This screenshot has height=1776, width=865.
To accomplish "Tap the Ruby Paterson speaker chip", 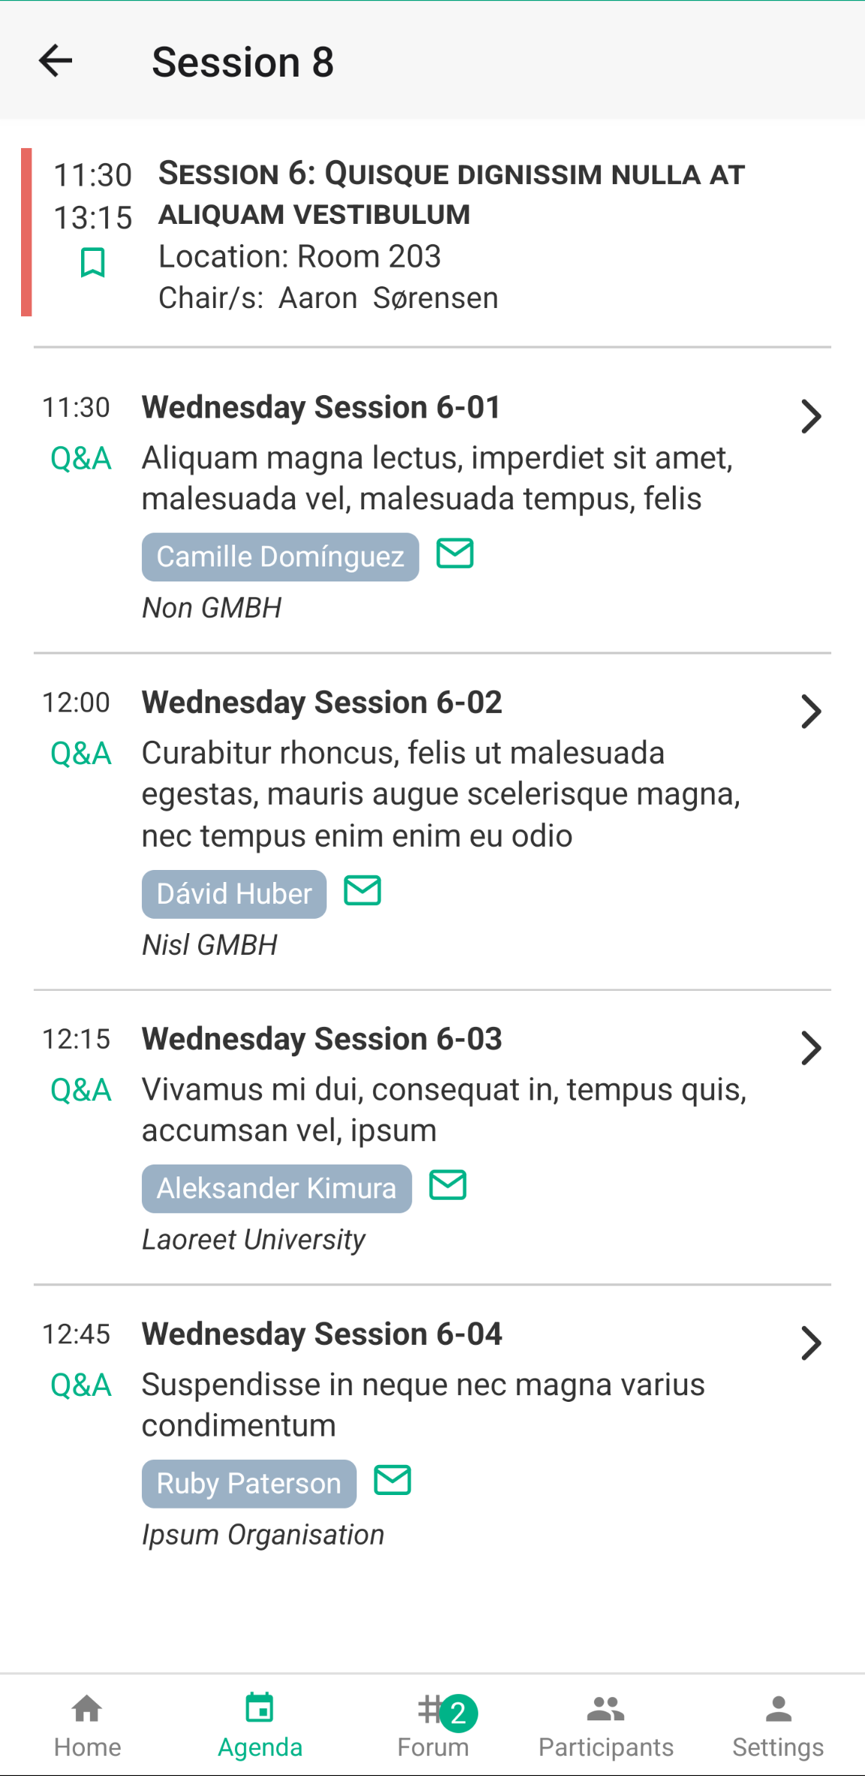I will (249, 1484).
